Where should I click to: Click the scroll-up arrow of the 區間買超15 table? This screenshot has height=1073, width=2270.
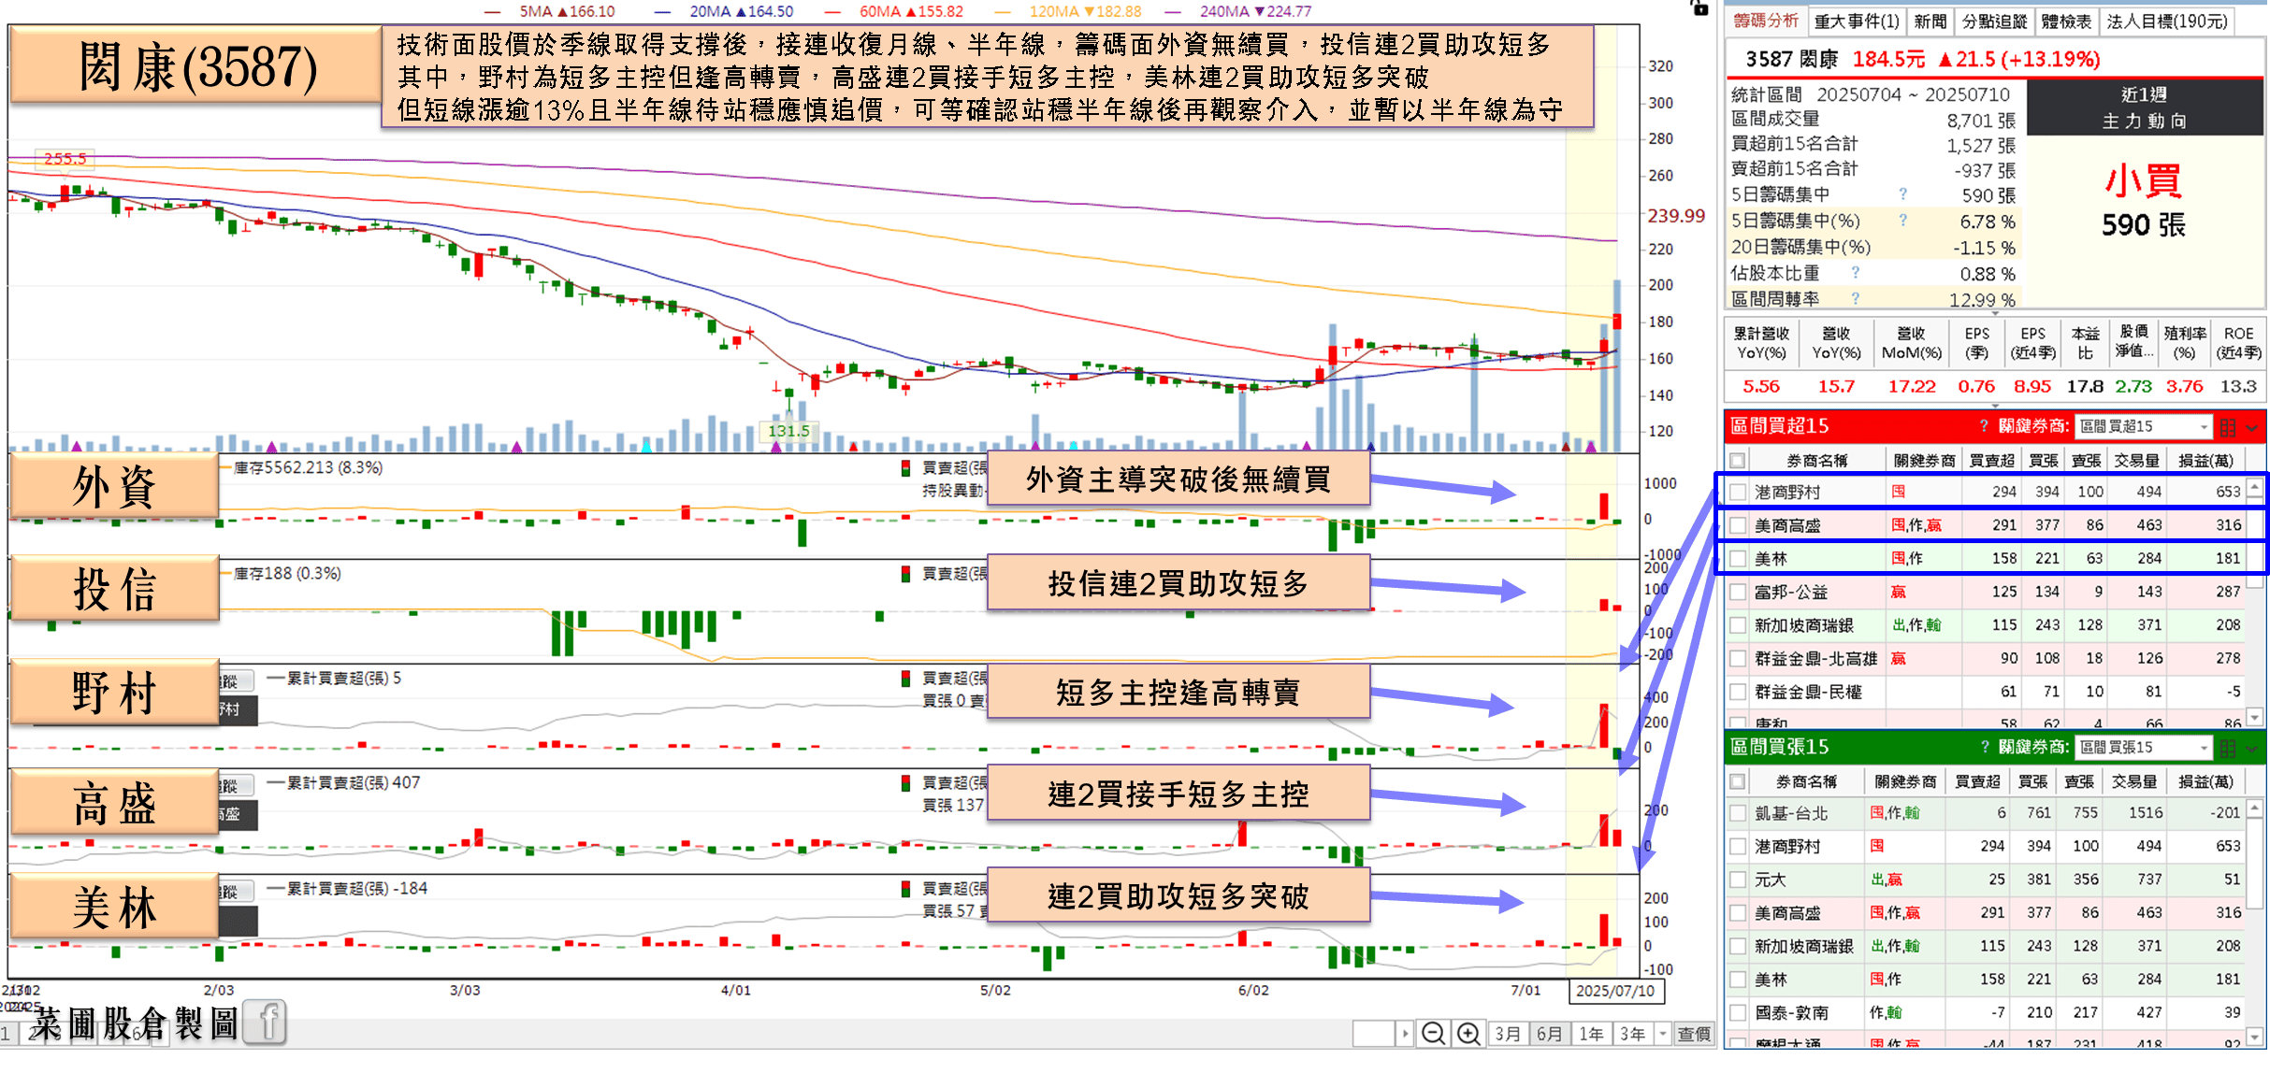click(x=2255, y=487)
